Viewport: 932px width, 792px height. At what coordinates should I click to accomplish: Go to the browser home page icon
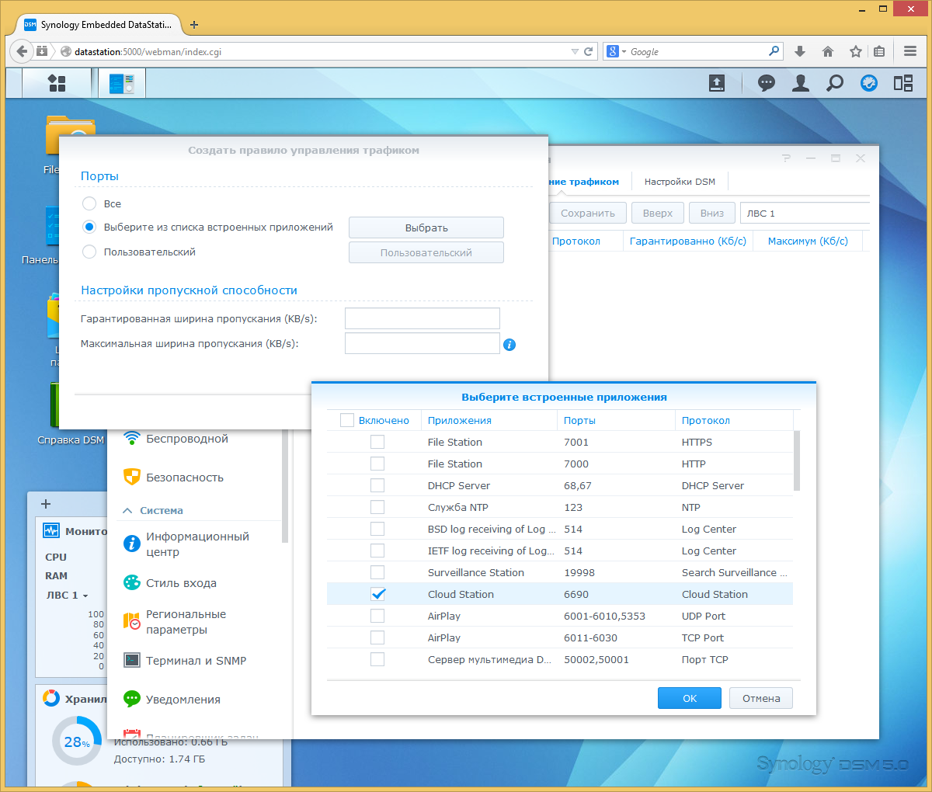click(828, 51)
